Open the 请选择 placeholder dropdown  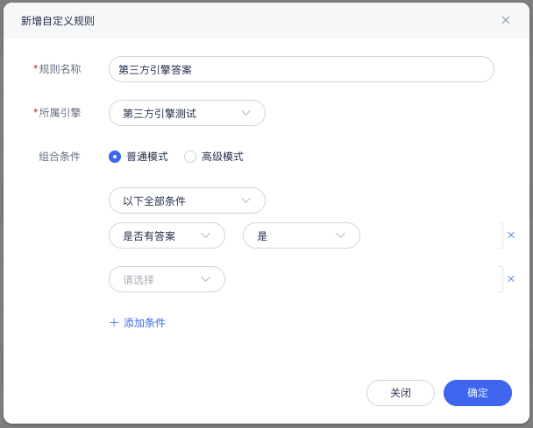click(167, 279)
